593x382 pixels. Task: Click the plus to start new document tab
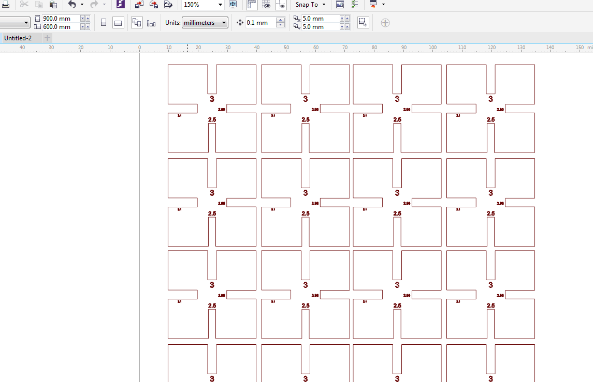tap(47, 38)
